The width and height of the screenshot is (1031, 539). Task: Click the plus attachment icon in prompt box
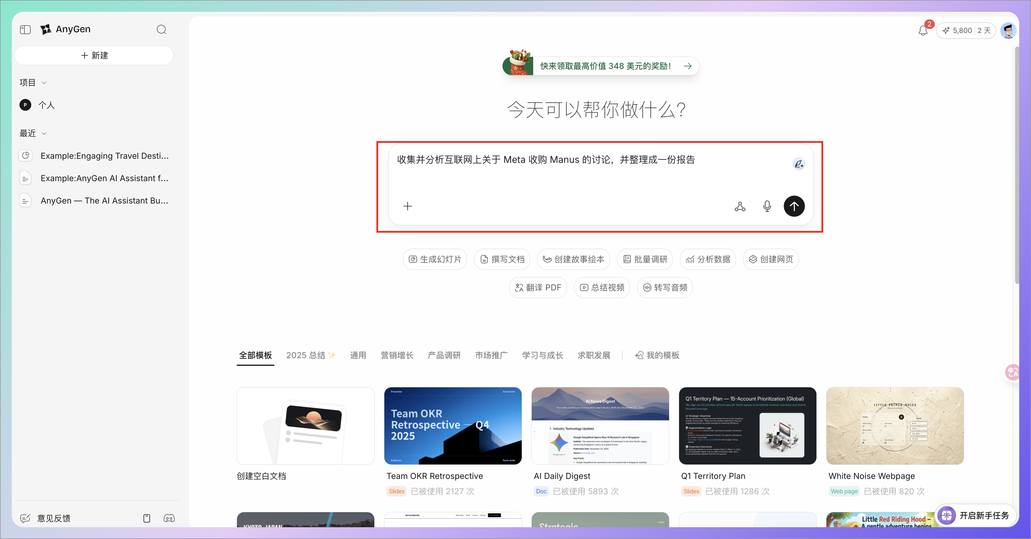407,206
